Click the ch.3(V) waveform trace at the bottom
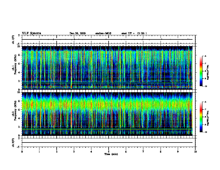220x170 pixels. [x=107, y=142]
